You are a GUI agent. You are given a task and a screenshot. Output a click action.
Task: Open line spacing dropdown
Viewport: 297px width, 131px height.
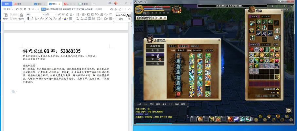101,19
